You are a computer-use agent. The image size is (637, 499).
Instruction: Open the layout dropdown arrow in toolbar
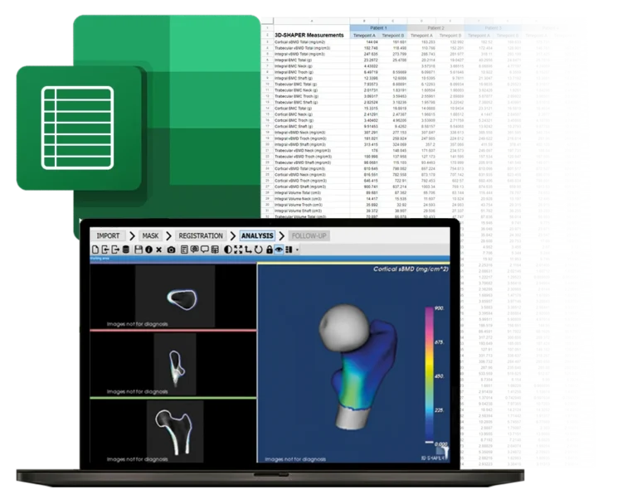297,249
